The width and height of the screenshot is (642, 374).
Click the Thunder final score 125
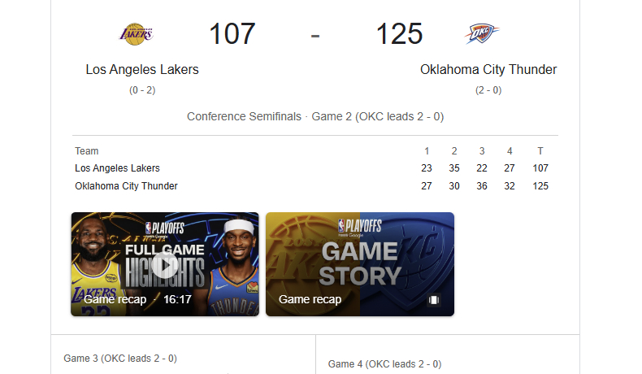pos(399,33)
